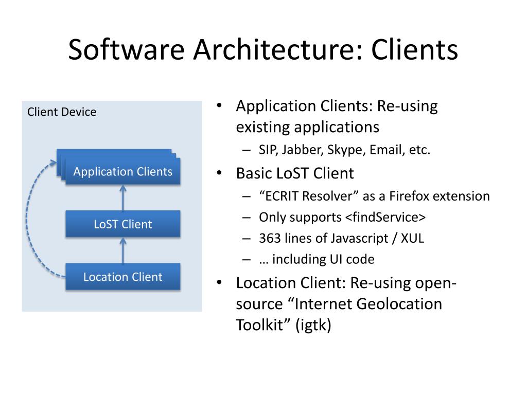
Task: Click the slide title "Software Architecture: Clients"
Action: pyautogui.click(x=263, y=50)
